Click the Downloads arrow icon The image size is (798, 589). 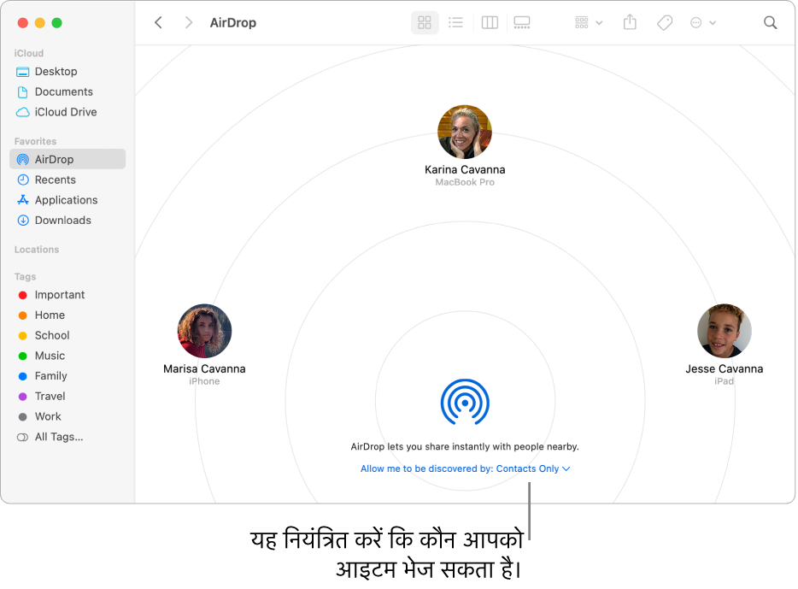23,221
